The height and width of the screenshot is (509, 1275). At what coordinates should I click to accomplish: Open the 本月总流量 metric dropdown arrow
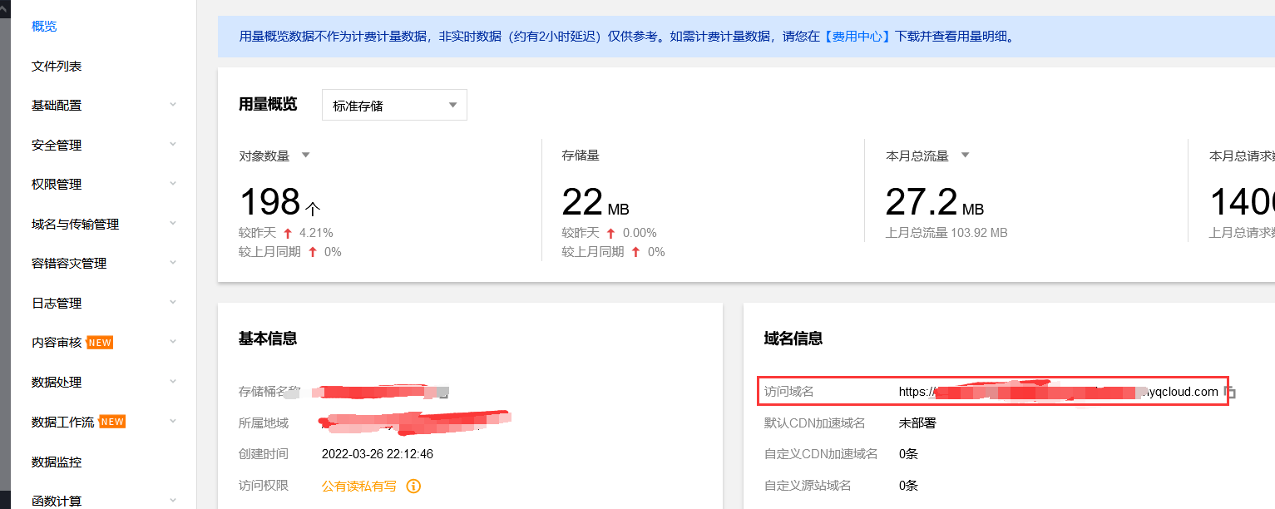pos(966,156)
